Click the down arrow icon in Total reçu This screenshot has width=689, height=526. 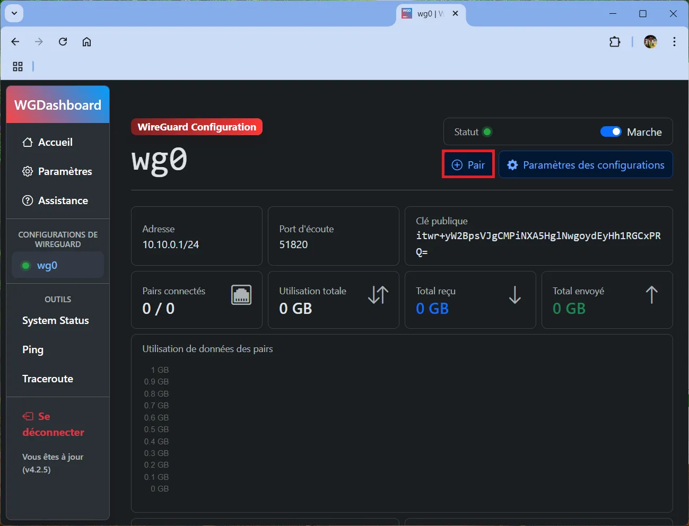[515, 295]
